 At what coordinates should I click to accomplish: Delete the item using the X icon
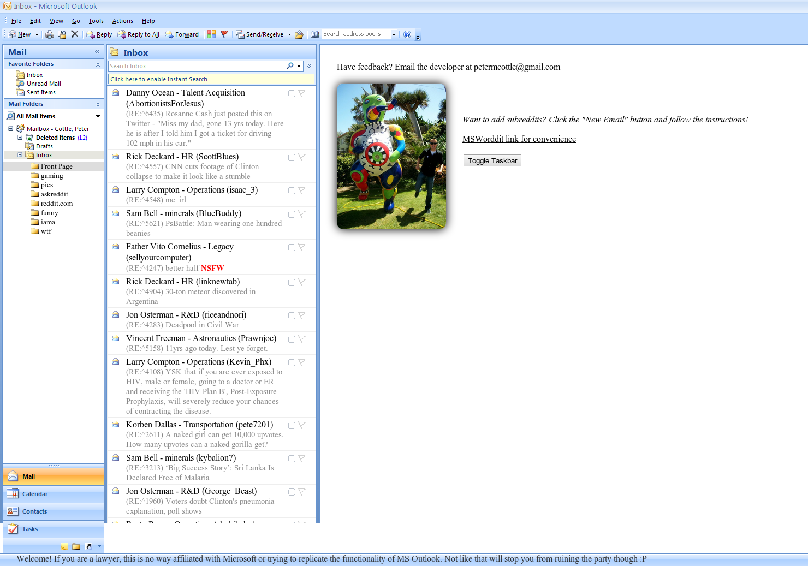(x=75, y=34)
